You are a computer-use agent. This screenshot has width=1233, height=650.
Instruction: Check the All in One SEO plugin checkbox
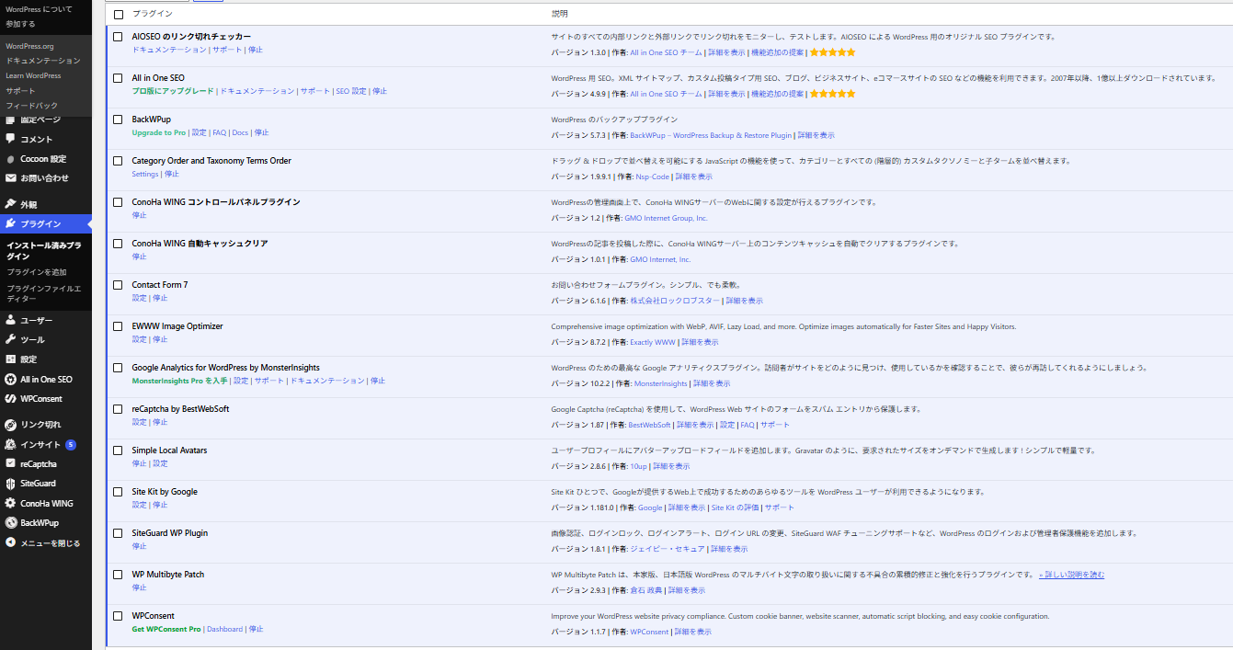click(118, 78)
